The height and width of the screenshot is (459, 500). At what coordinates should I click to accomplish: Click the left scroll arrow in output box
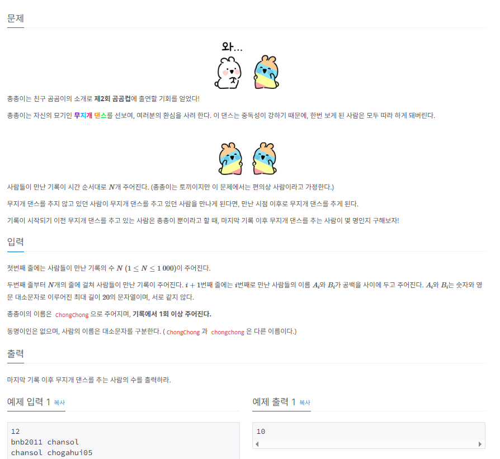(x=257, y=444)
